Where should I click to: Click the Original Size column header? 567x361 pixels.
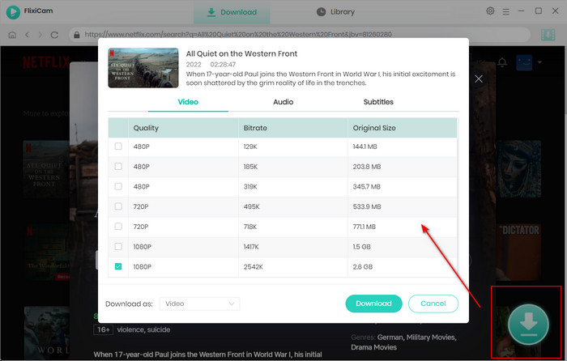click(x=403, y=128)
